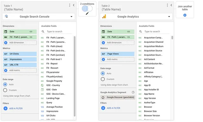The height and width of the screenshot is (122, 203).
Task: Select Custom date range in Table 1
Action: (5, 90)
